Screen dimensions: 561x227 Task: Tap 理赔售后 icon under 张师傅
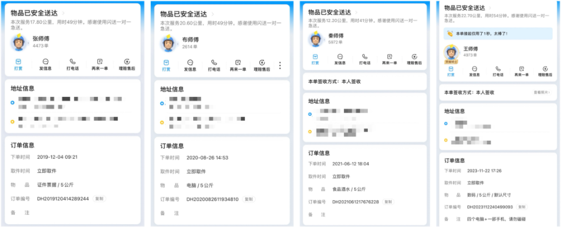point(127,64)
